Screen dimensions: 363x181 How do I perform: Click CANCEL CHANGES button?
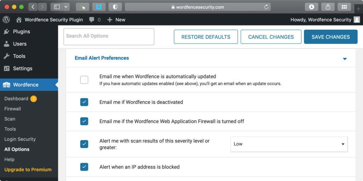(271, 37)
